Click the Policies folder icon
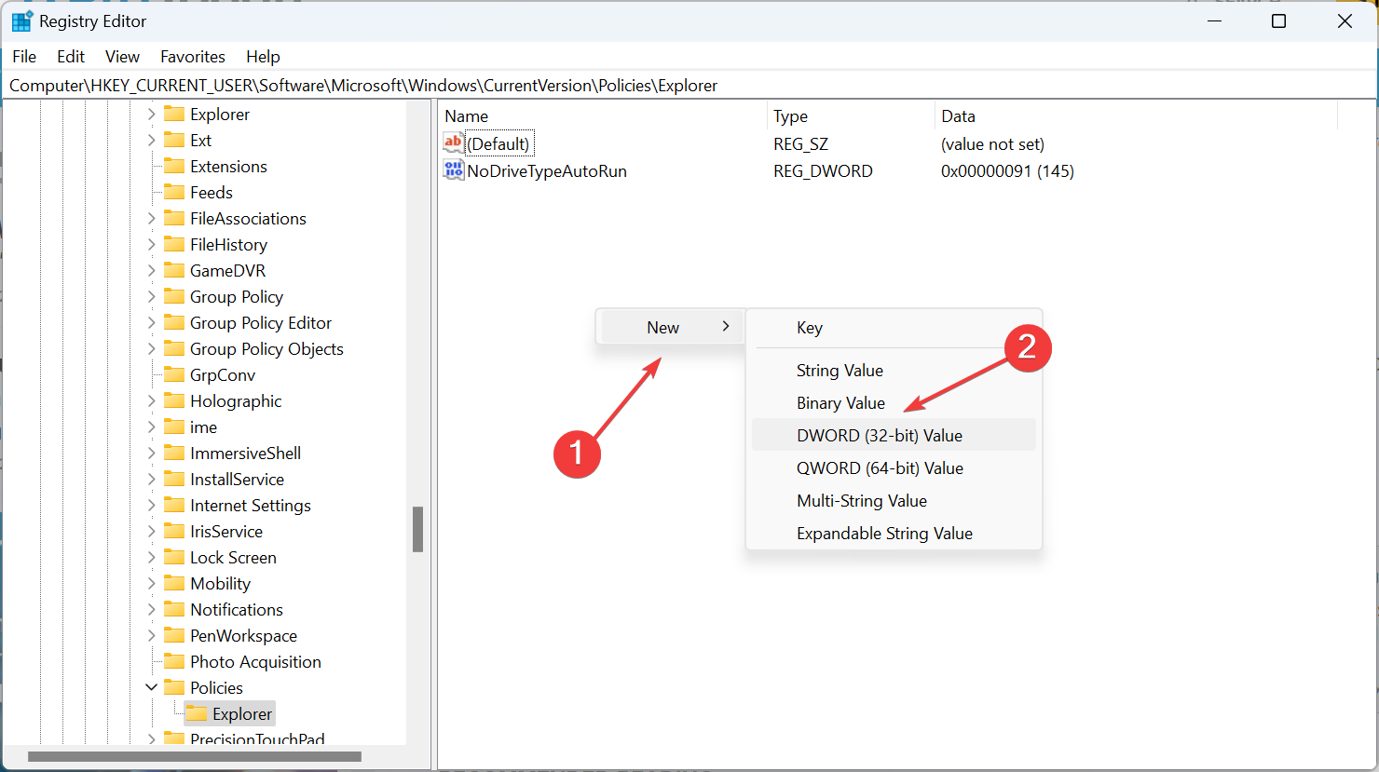 click(173, 687)
